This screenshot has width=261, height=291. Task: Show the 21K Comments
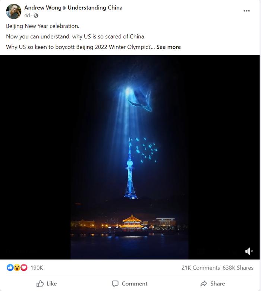click(x=201, y=268)
